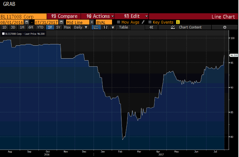Open the 97) Edit menu
This screenshot has height=157, width=239.
click(x=132, y=16)
